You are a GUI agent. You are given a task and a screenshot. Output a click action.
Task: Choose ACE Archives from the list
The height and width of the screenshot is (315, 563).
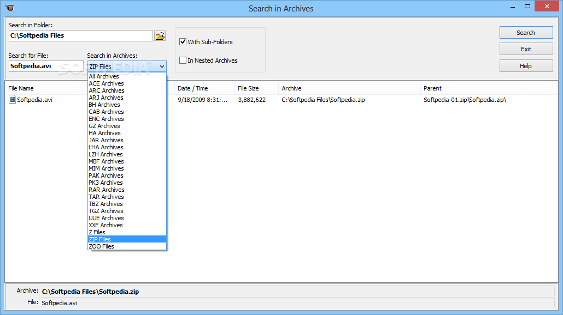127,83
